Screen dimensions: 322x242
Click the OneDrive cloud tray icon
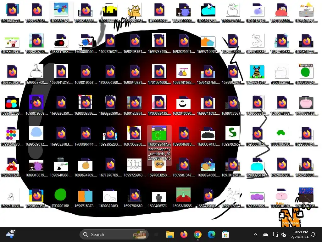266,234
